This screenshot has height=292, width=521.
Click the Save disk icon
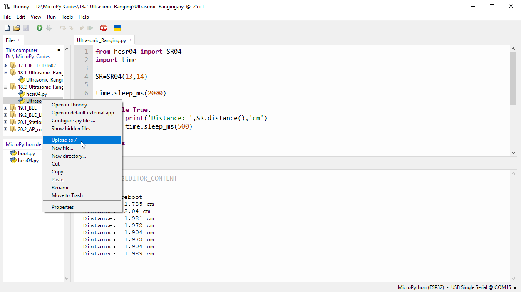26,28
